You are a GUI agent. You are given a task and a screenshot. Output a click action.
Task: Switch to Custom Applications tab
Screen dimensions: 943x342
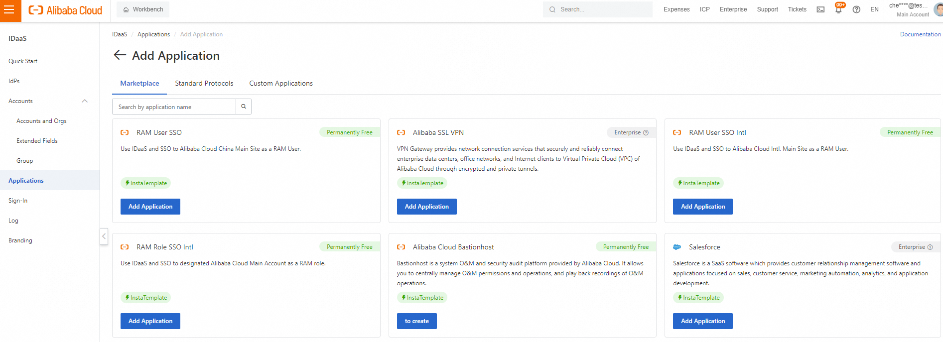pyautogui.click(x=281, y=83)
